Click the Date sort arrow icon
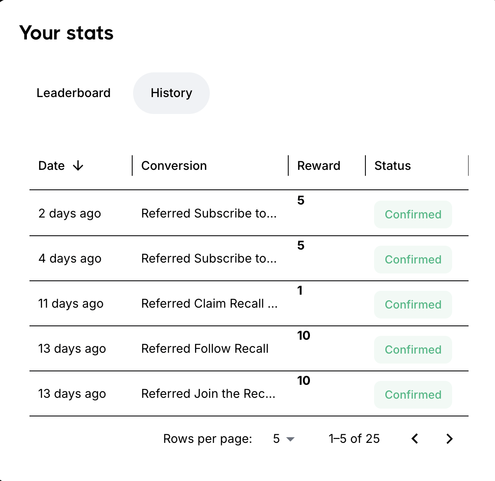 click(x=78, y=166)
